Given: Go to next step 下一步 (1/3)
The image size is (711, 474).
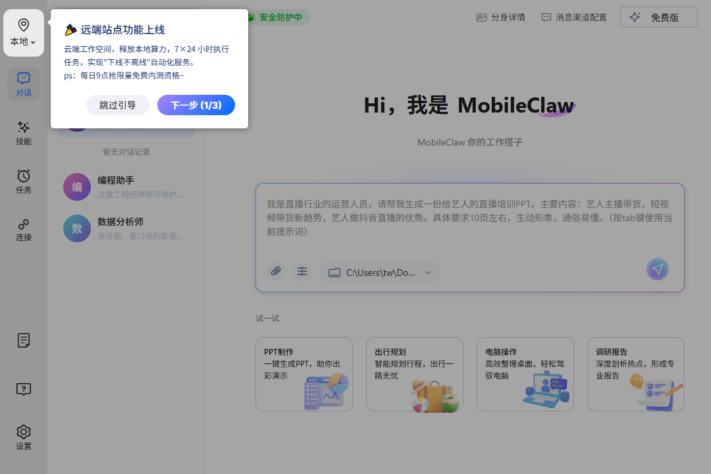Looking at the screenshot, I should coord(196,105).
